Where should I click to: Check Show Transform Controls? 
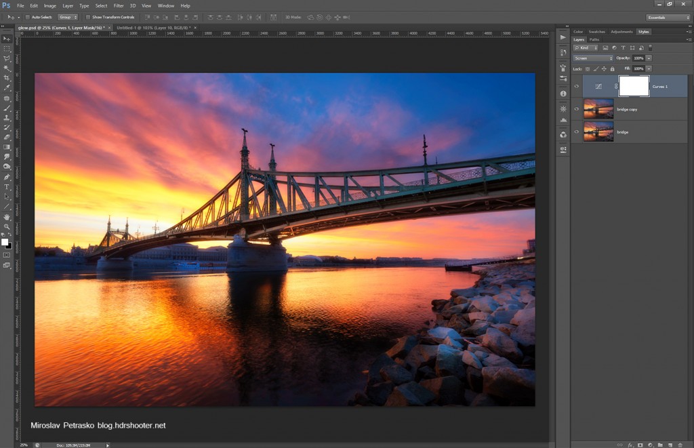click(87, 17)
